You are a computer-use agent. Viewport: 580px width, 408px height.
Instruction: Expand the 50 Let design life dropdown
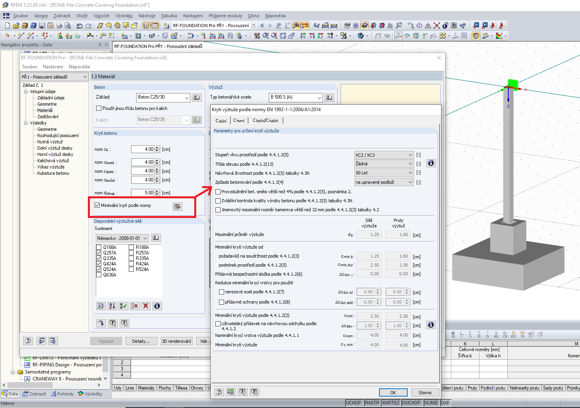pyautogui.click(x=410, y=173)
